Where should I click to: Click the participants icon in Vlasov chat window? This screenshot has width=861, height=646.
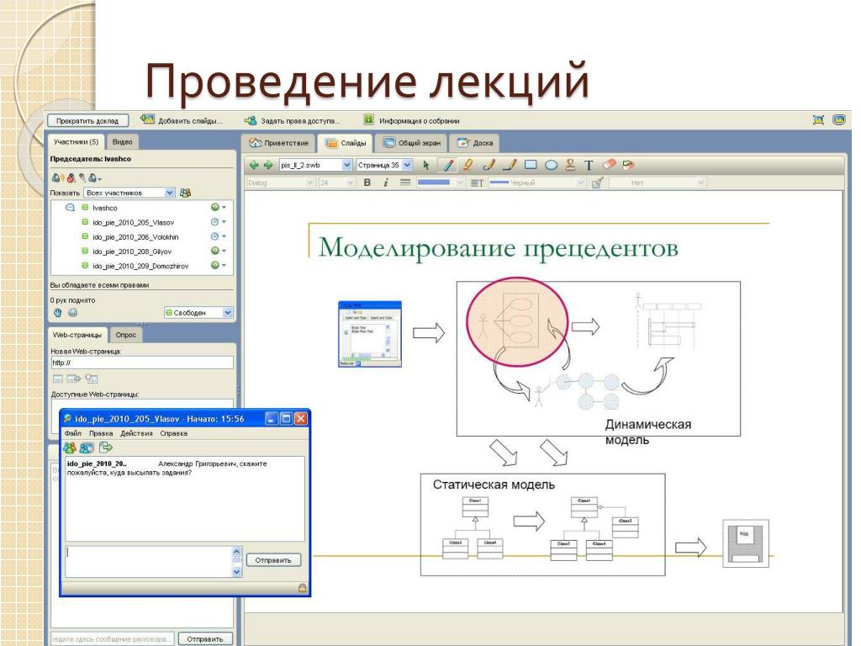click(70, 447)
